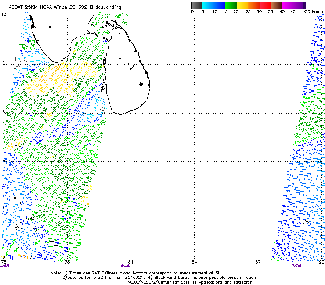Click the longitude '75' axis label
Viewport: 325px width, 285px height.
[4, 262]
